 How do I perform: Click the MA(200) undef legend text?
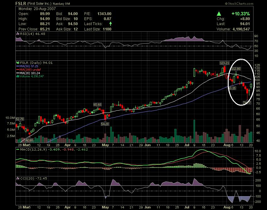coord(30,69)
